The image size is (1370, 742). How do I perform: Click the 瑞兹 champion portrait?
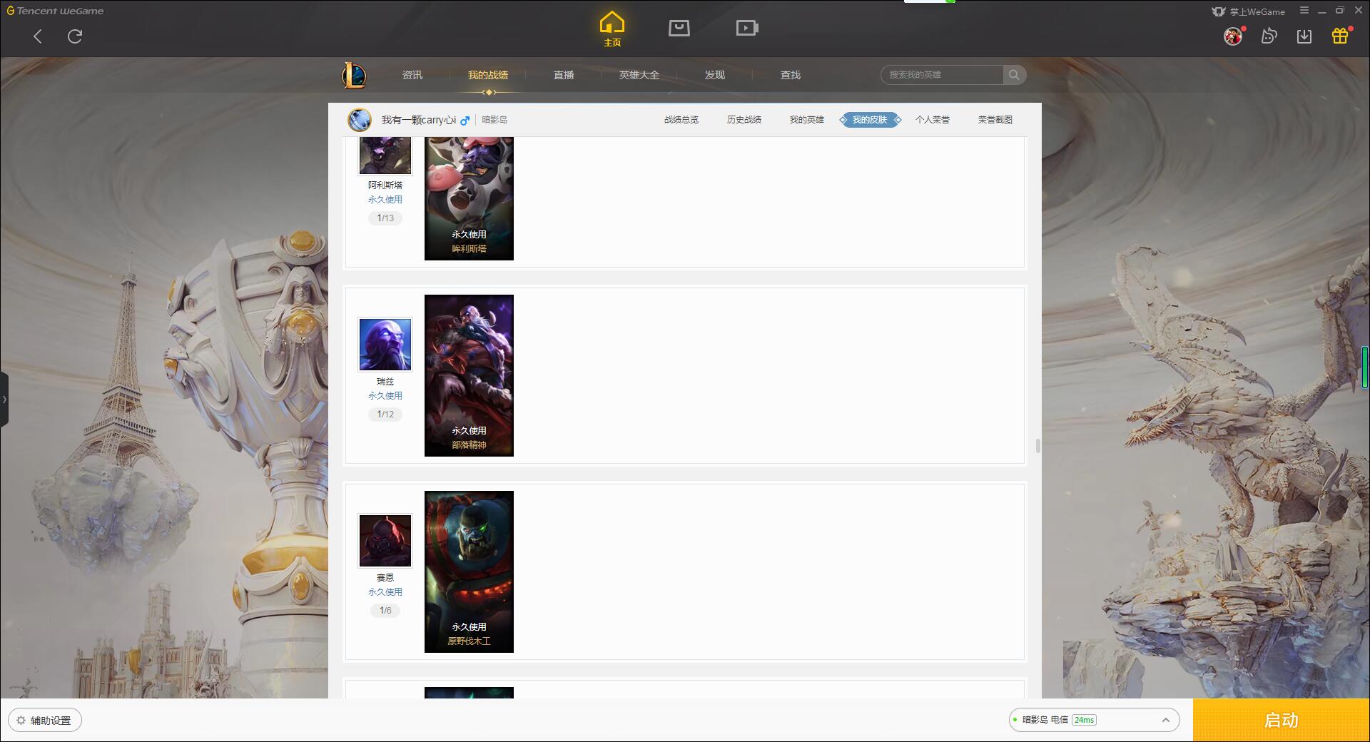pyautogui.click(x=385, y=345)
